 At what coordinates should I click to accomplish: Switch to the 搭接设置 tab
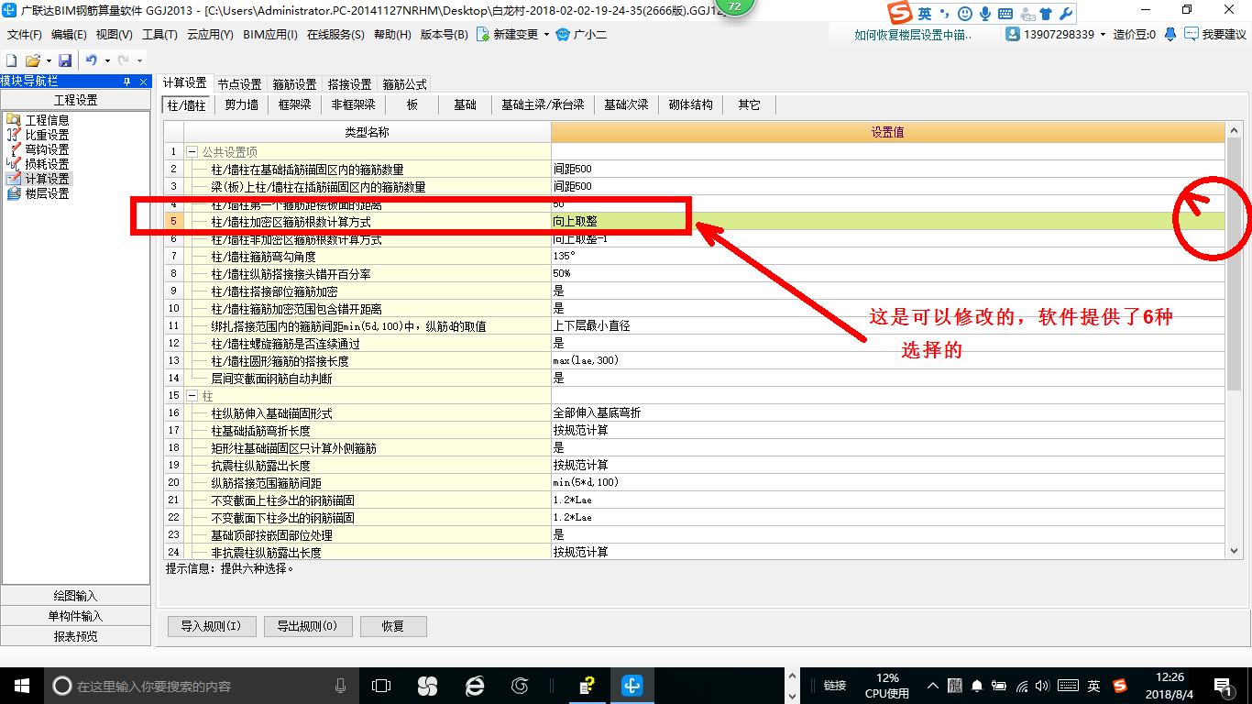pos(350,84)
